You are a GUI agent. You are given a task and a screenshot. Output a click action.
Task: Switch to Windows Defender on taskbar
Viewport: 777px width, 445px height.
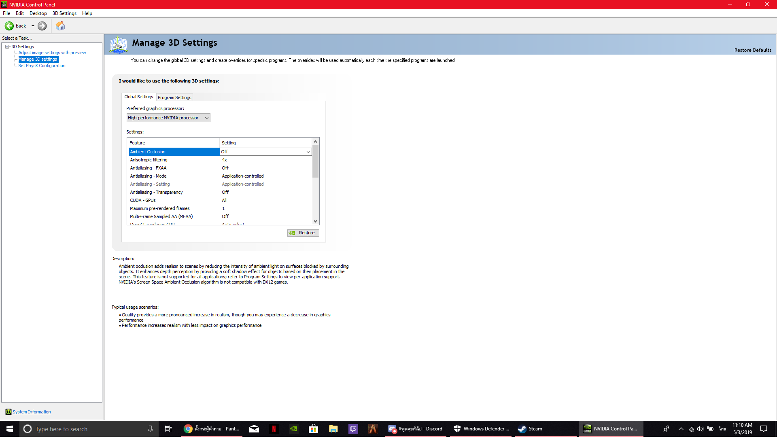coord(481,429)
